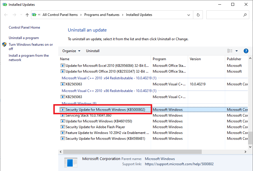Click the horizontal scrollbar thumb
This screenshot has height=171, width=253.
coord(132,152)
